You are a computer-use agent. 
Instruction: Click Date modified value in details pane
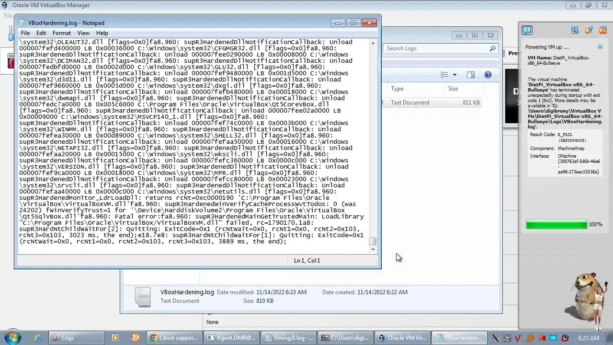click(281, 292)
